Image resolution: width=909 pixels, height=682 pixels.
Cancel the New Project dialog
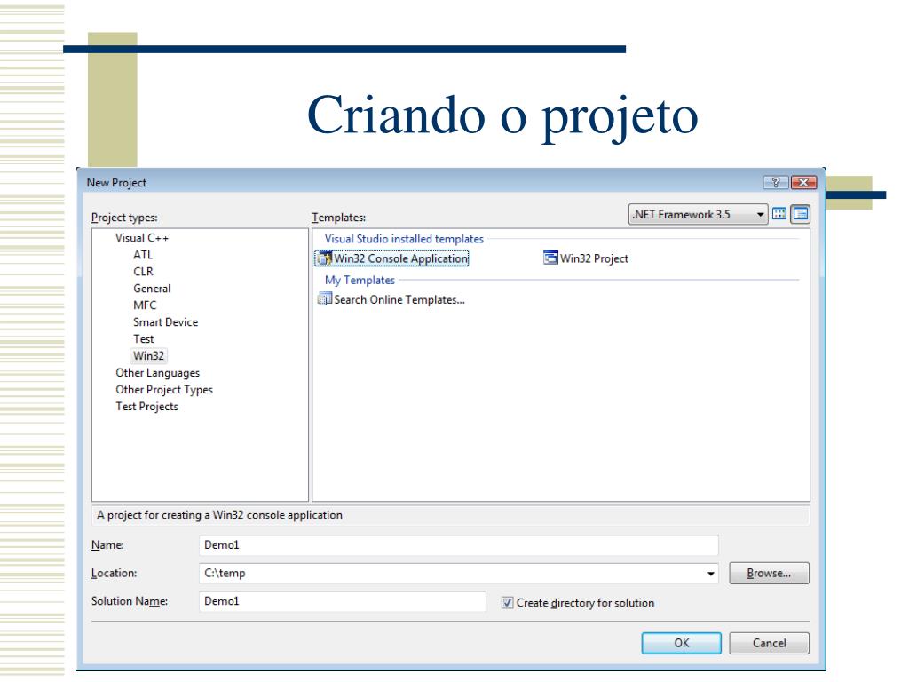click(770, 643)
